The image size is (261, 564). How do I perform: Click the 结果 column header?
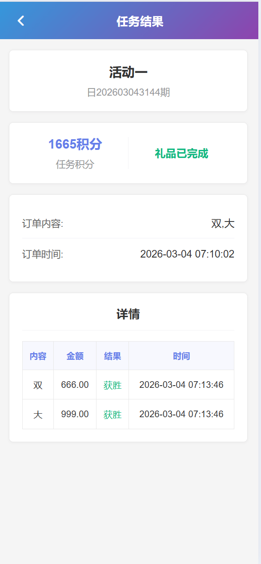(x=112, y=356)
